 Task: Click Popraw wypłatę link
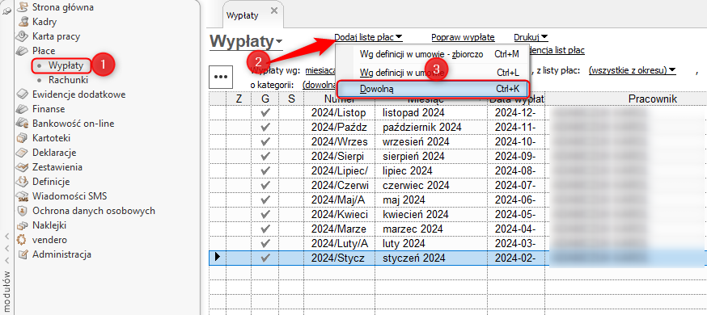[463, 37]
